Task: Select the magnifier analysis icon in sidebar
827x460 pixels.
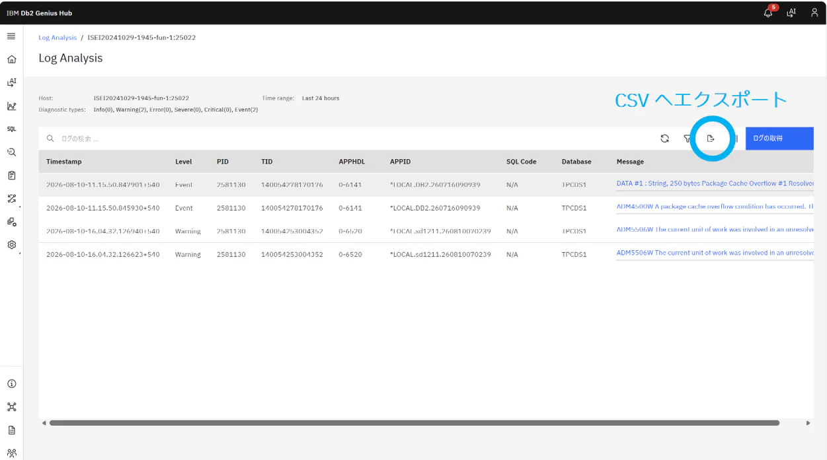Action: [11, 152]
